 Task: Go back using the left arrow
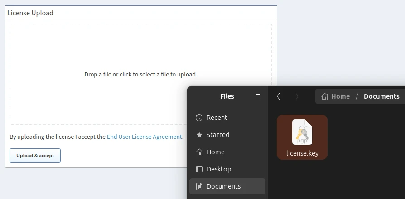click(x=278, y=96)
